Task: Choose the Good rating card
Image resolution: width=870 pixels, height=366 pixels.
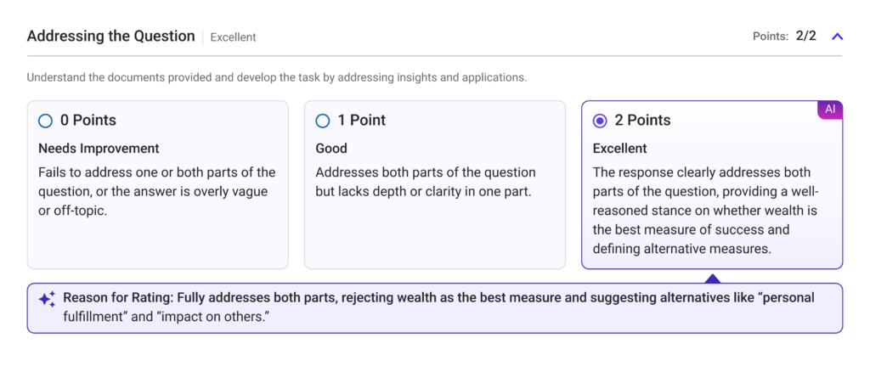Action: pos(435,184)
